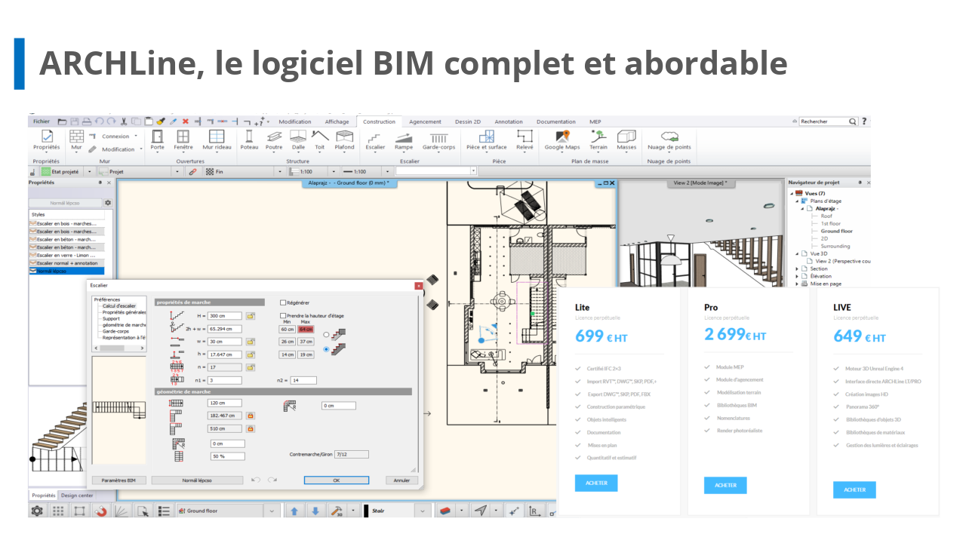Switch to the Design center panel tab
This screenshot has width=966, height=543.
pyautogui.click(x=78, y=495)
